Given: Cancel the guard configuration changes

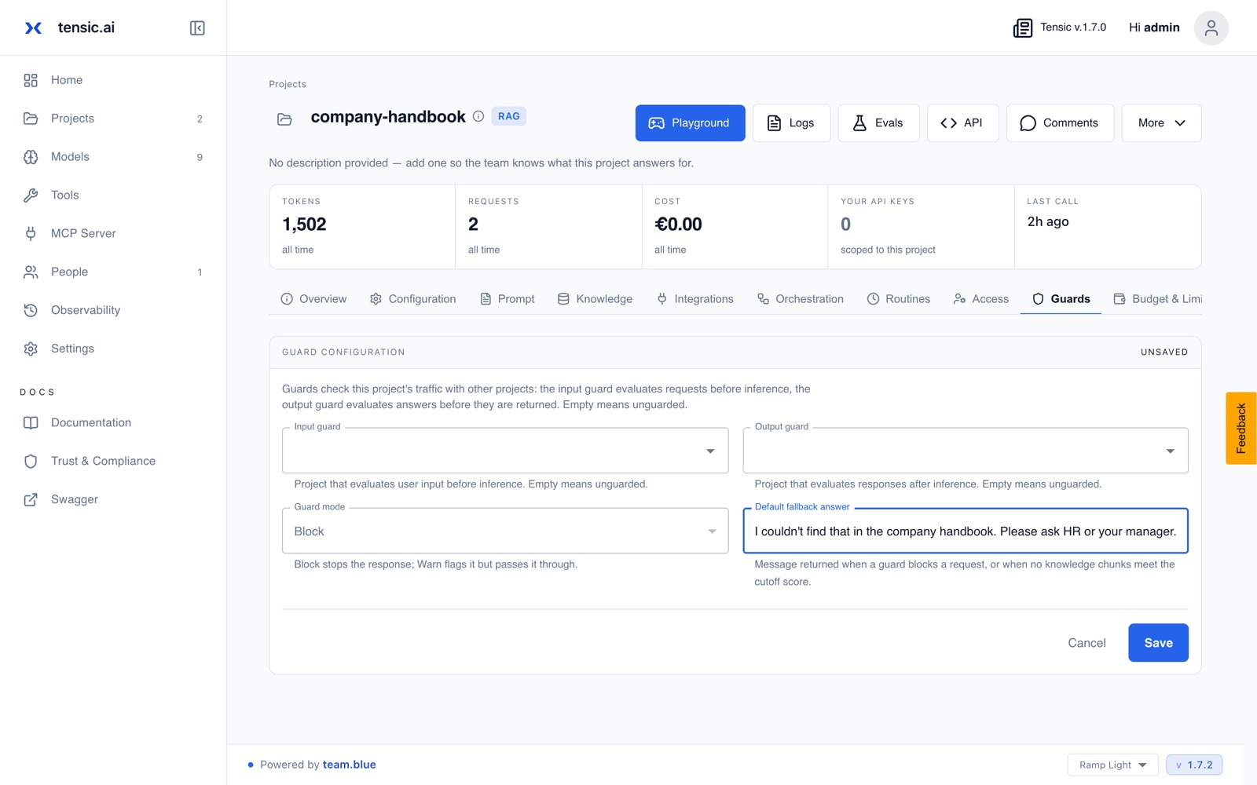Looking at the screenshot, I should point(1087,643).
